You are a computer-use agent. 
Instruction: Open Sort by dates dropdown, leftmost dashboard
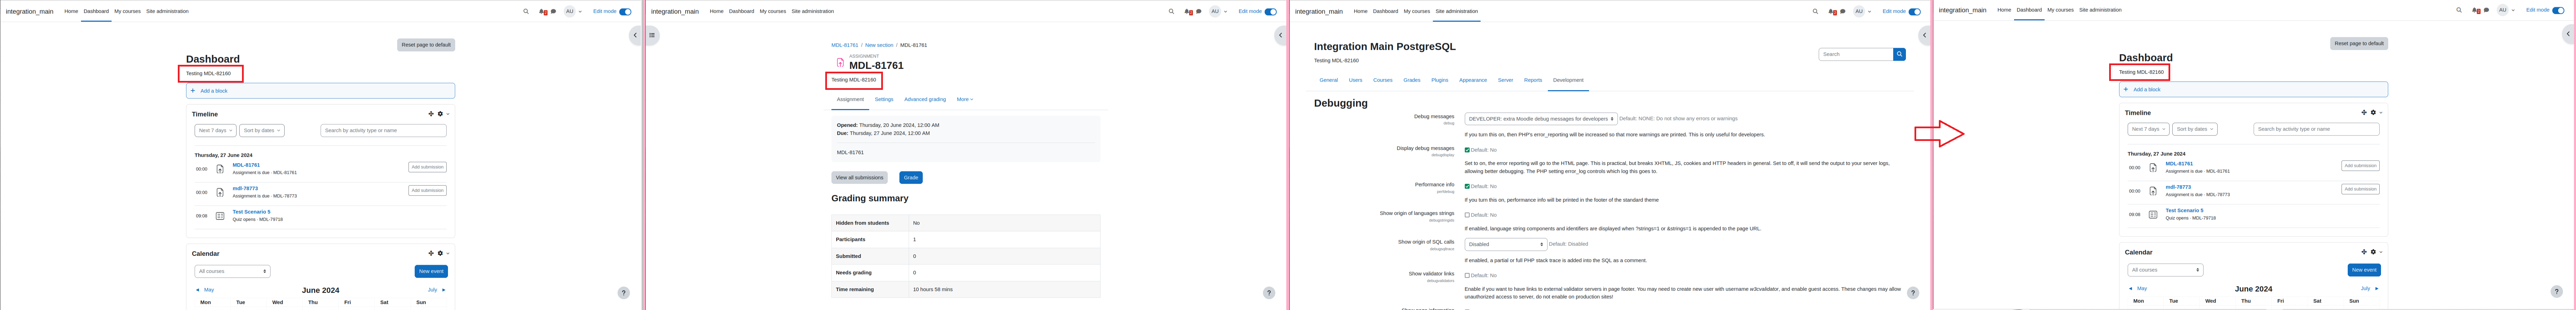262,130
